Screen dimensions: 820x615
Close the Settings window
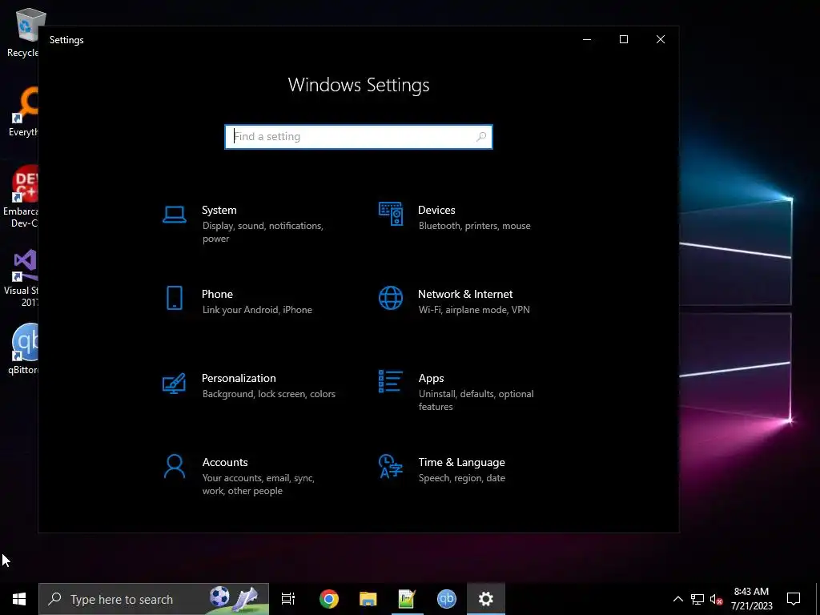pos(661,39)
